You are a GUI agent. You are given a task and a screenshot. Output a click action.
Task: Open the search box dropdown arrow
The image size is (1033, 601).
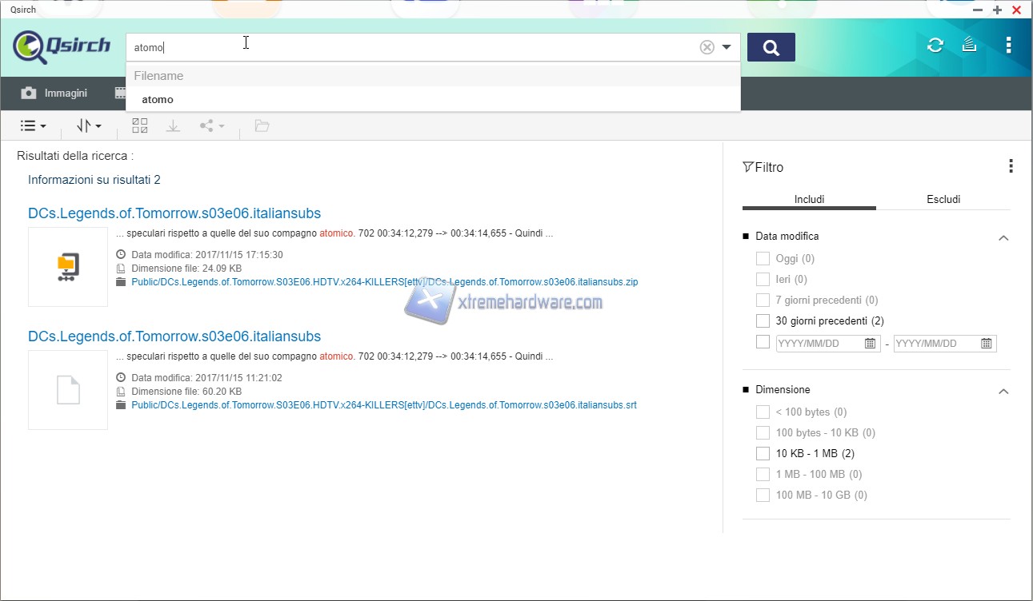(727, 47)
